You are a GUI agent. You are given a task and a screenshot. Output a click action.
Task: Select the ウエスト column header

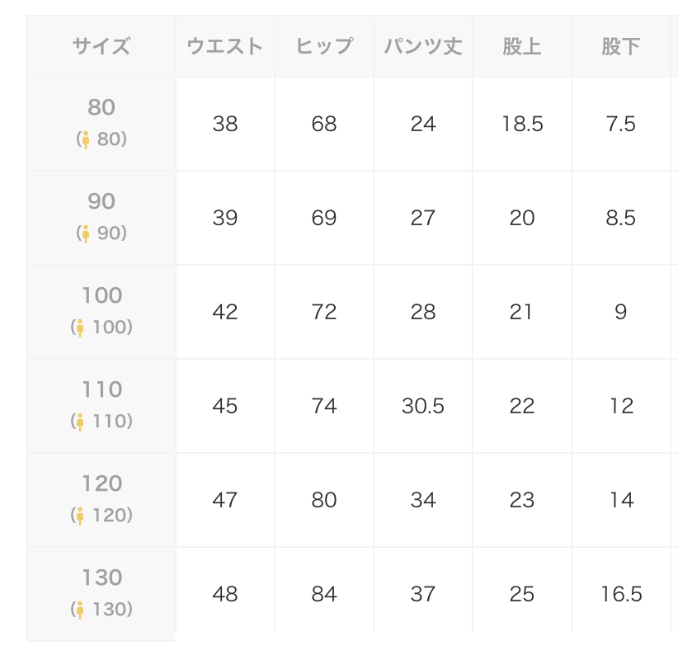pos(225,46)
